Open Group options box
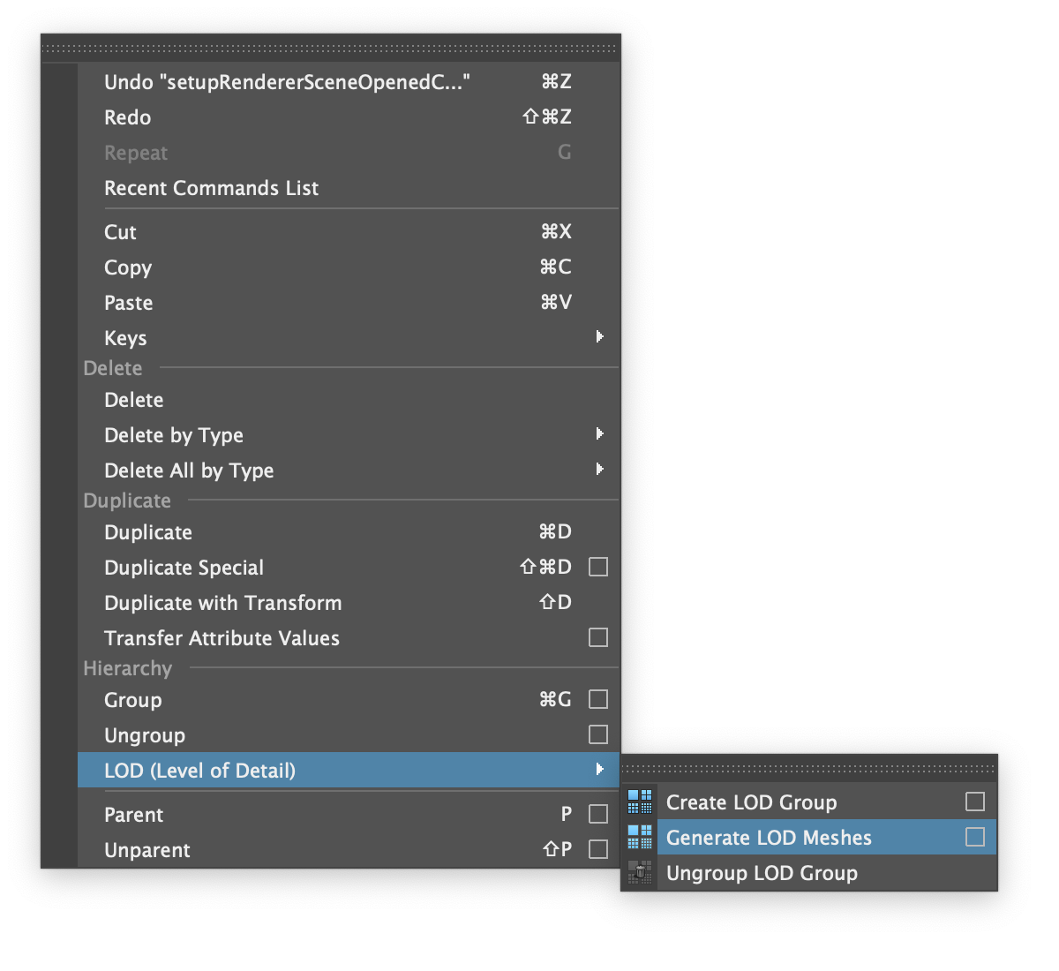 (x=598, y=699)
